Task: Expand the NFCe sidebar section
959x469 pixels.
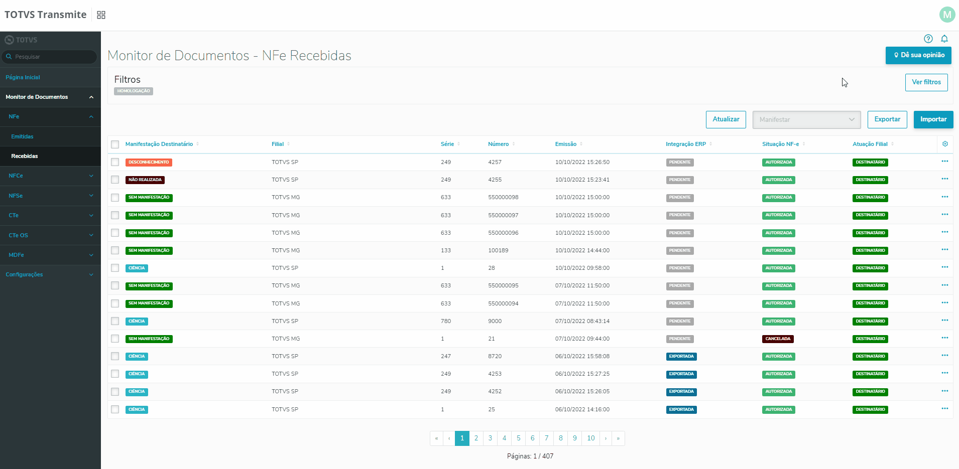Action: click(x=50, y=176)
